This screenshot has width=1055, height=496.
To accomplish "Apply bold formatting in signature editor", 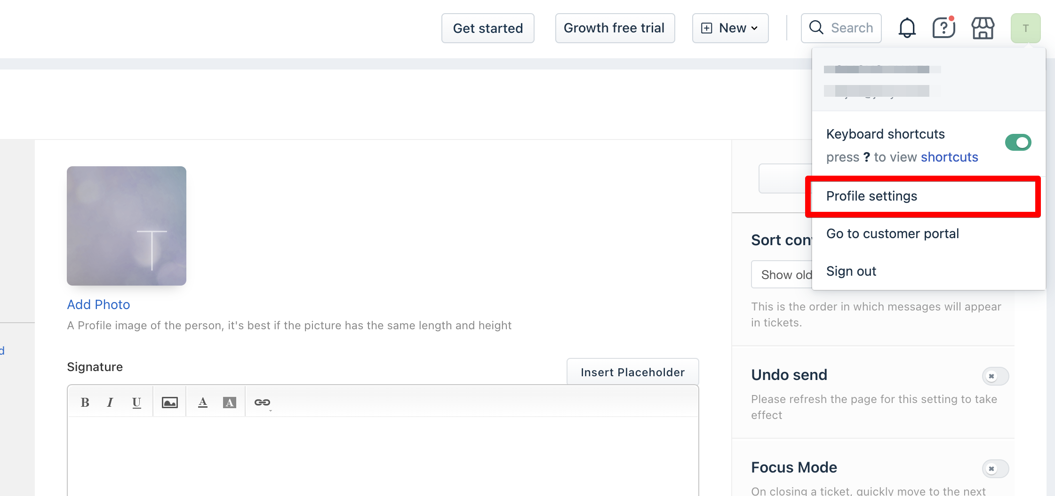I will pyautogui.click(x=85, y=403).
